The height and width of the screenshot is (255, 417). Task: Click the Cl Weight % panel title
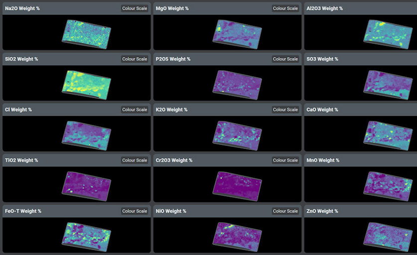coord(18,110)
